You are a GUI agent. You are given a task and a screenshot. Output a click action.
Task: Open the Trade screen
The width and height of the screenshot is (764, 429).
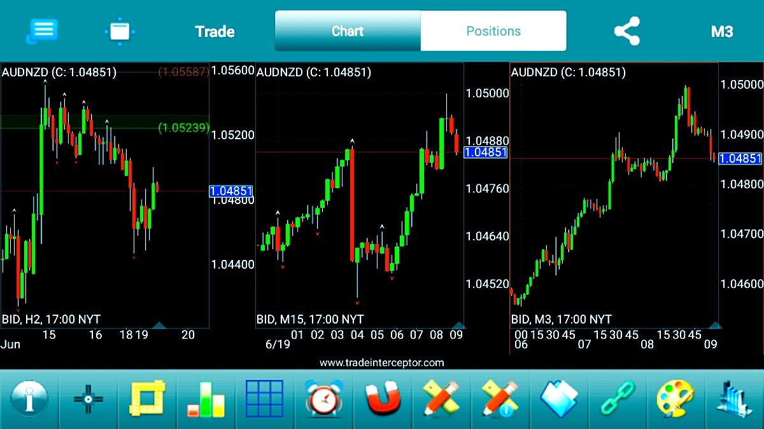point(215,32)
